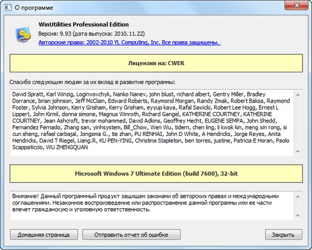312x250 pixels.
Task: Click the Лицензия на: CWER banner
Action: pos(156,63)
